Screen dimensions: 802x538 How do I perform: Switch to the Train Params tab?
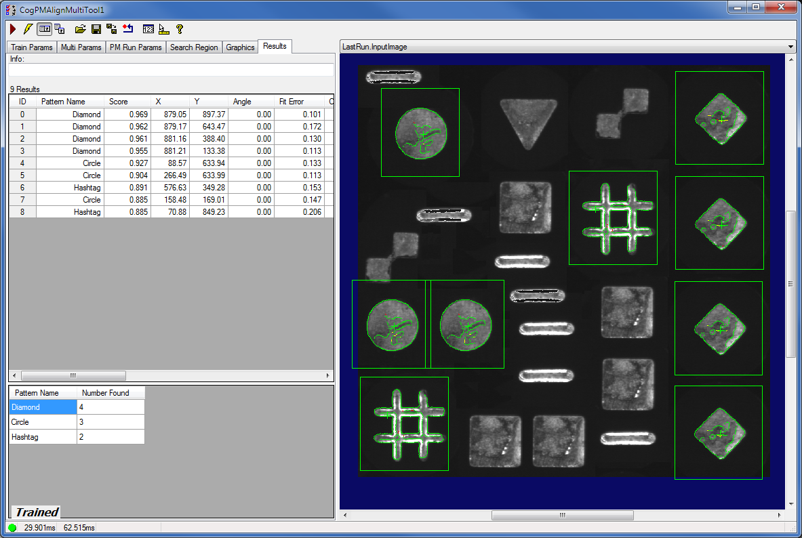[31, 47]
